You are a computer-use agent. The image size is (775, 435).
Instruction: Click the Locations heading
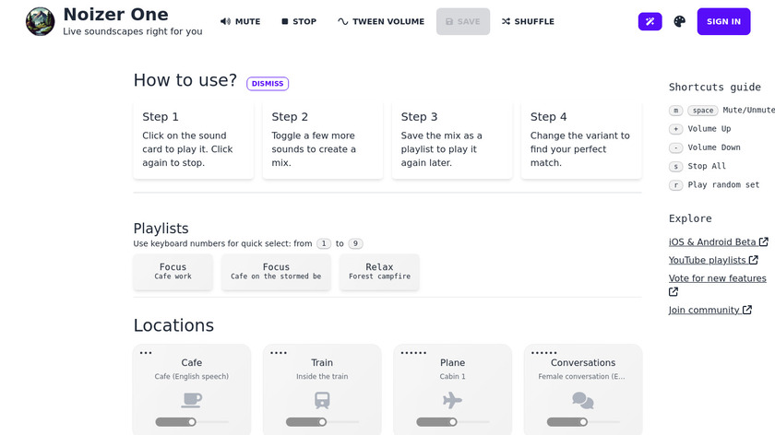173,325
